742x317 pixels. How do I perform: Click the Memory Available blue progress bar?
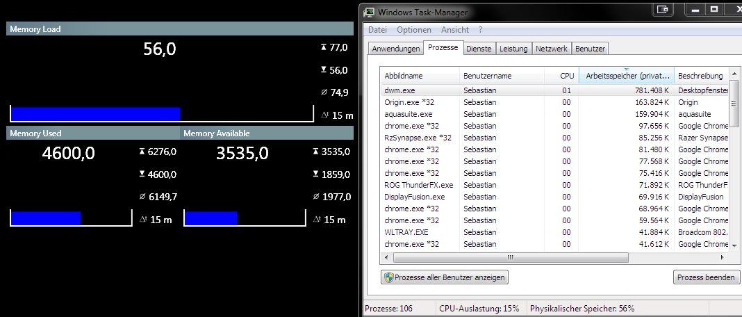tap(211, 218)
